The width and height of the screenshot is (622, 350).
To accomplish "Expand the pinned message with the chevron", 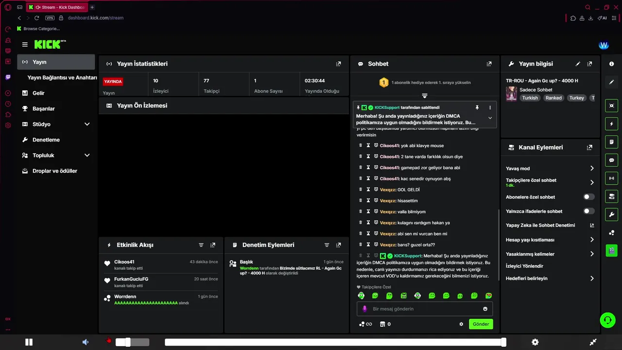I will 490,118.
